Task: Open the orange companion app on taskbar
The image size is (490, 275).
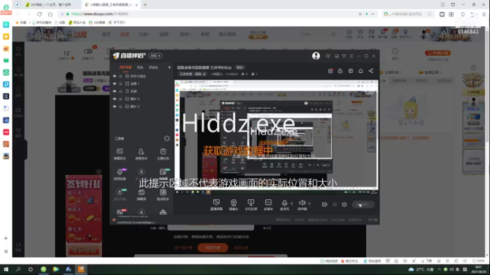Action: [81, 269]
